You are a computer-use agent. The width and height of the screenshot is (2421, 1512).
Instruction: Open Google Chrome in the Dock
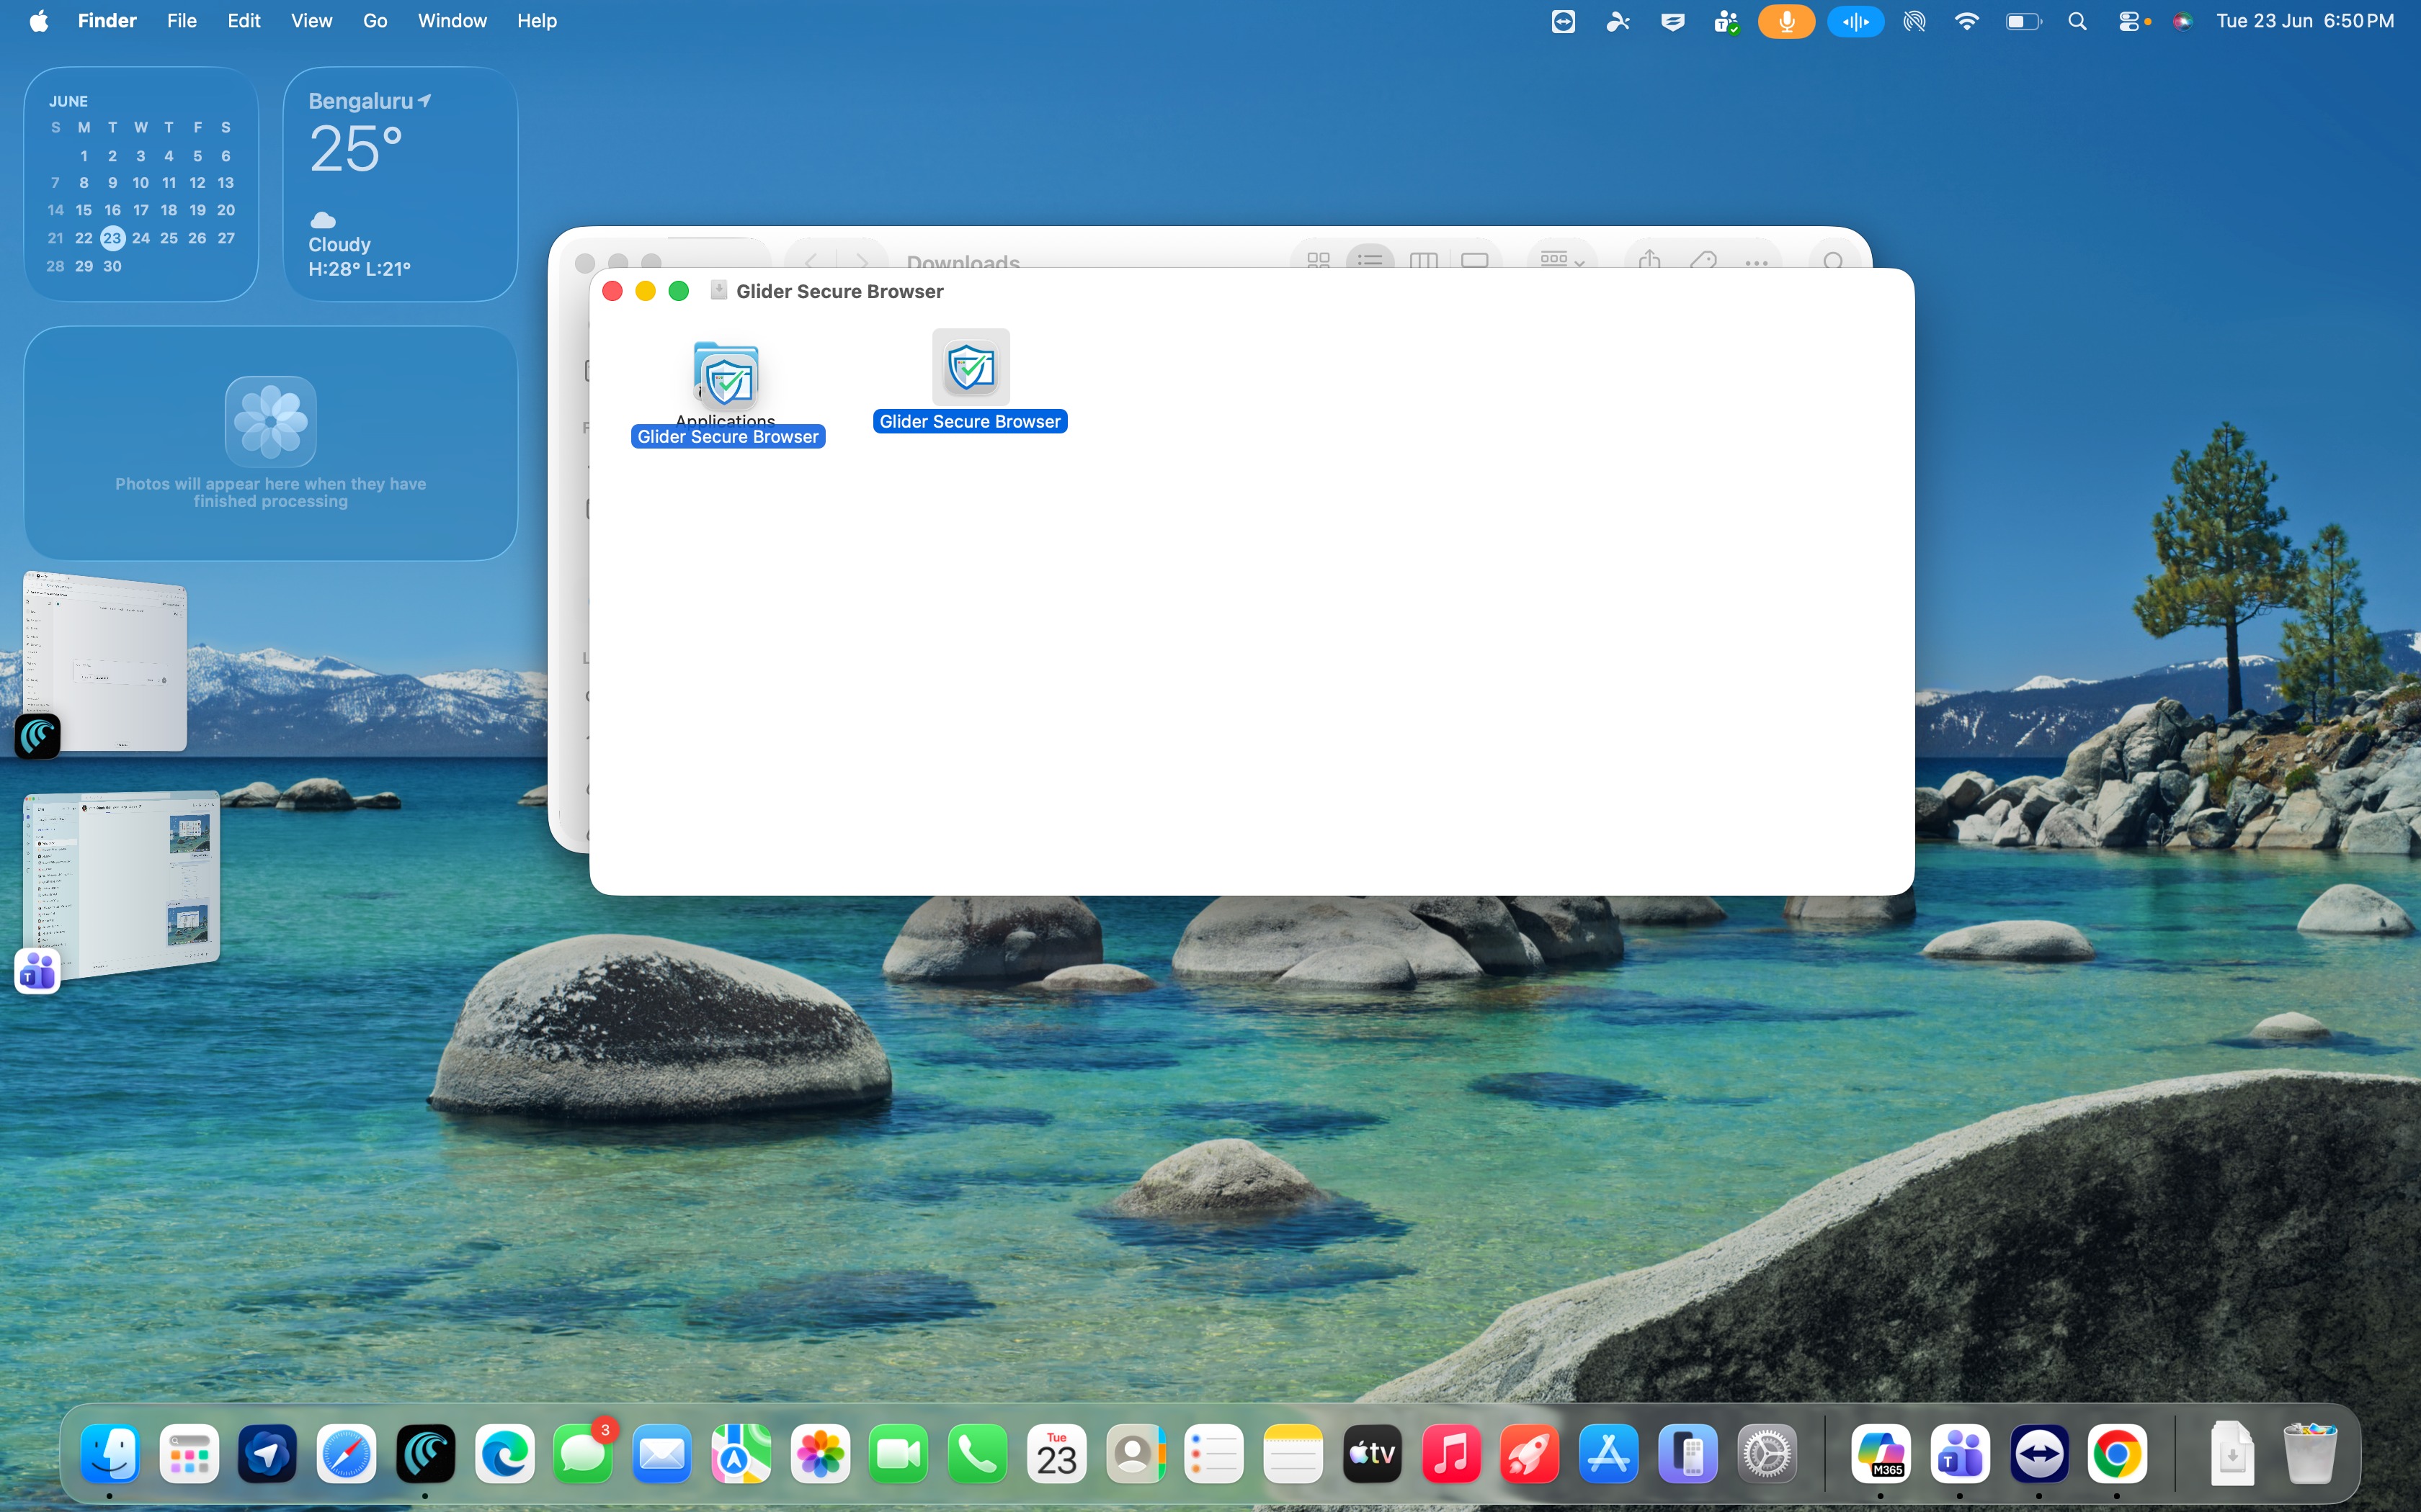(2118, 1454)
